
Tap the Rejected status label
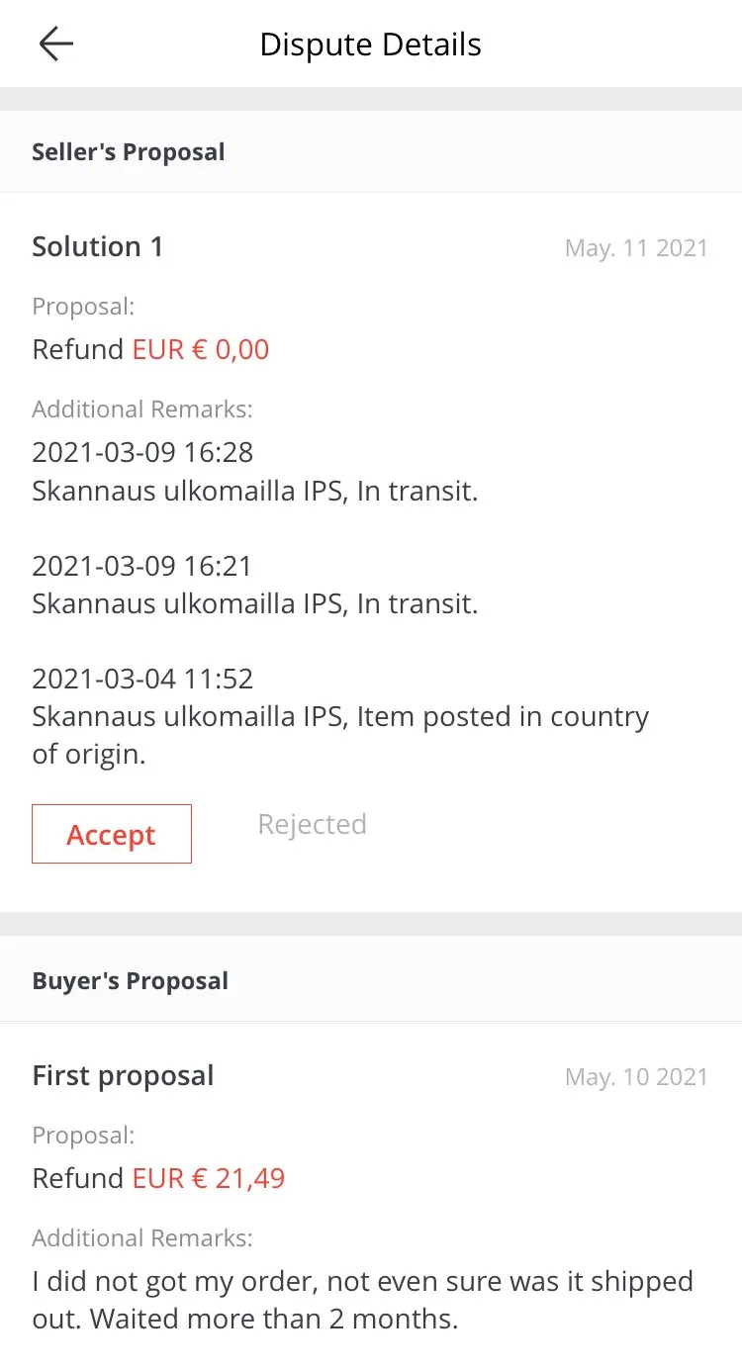[x=312, y=824]
